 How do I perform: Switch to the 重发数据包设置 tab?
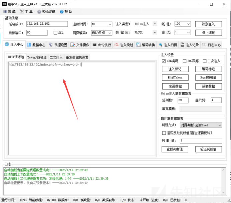(x=77, y=57)
